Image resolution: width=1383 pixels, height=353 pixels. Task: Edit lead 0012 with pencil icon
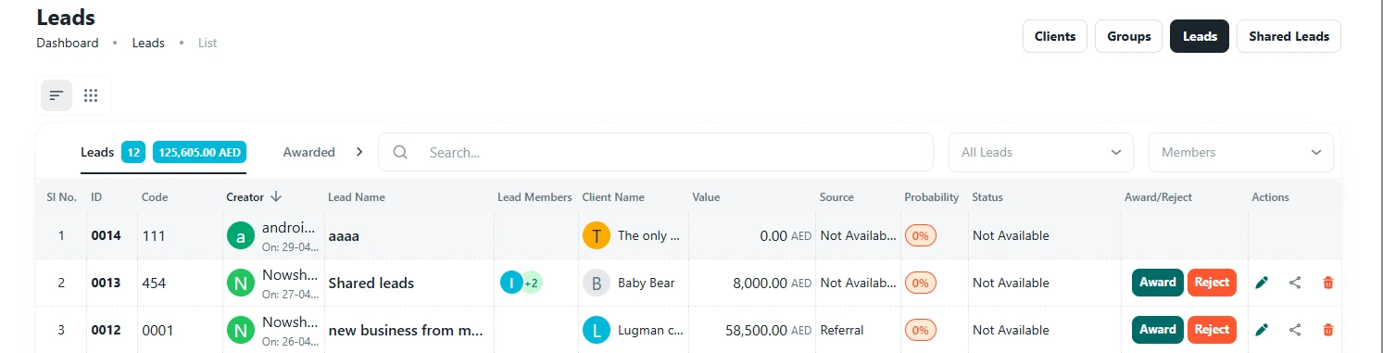pos(1261,330)
